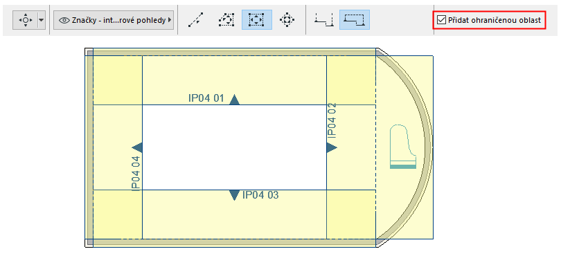
Task: Click the geometry method crosshair icon
Action: pos(25,20)
